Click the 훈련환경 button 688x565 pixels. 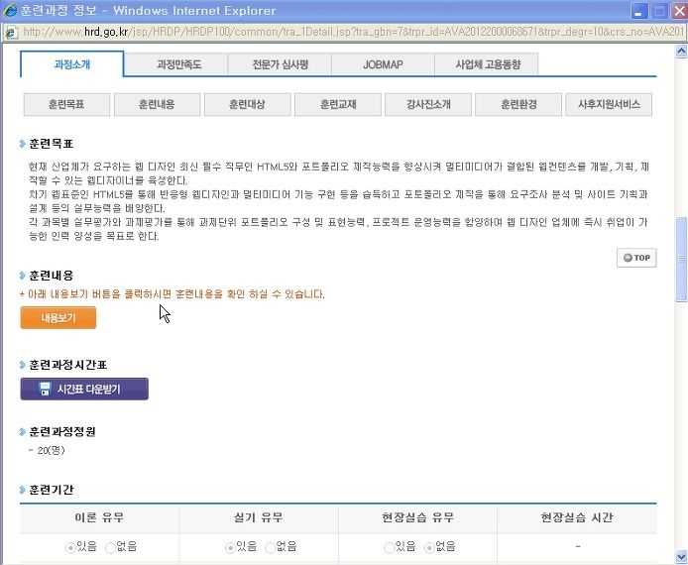pyautogui.click(x=518, y=104)
